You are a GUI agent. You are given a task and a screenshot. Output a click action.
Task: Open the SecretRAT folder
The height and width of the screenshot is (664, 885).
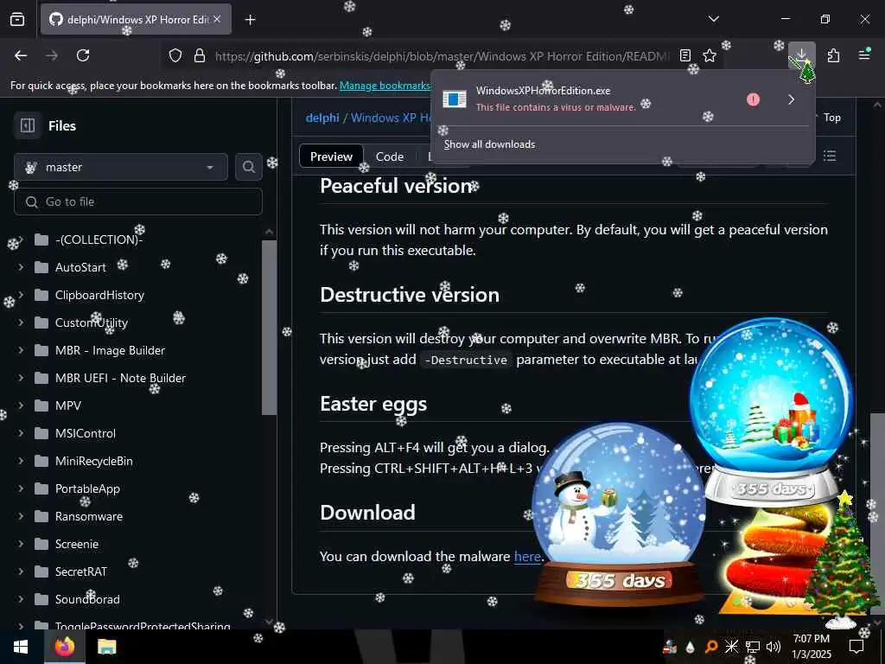coord(80,571)
